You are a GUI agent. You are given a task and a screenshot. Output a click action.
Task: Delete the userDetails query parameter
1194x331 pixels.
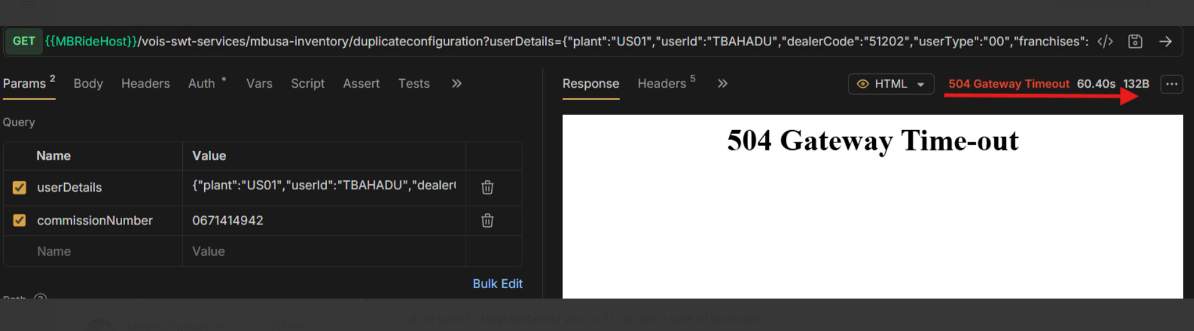(487, 187)
